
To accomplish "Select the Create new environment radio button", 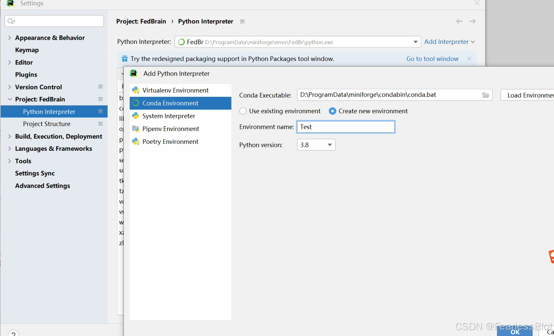I will pyautogui.click(x=333, y=111).
